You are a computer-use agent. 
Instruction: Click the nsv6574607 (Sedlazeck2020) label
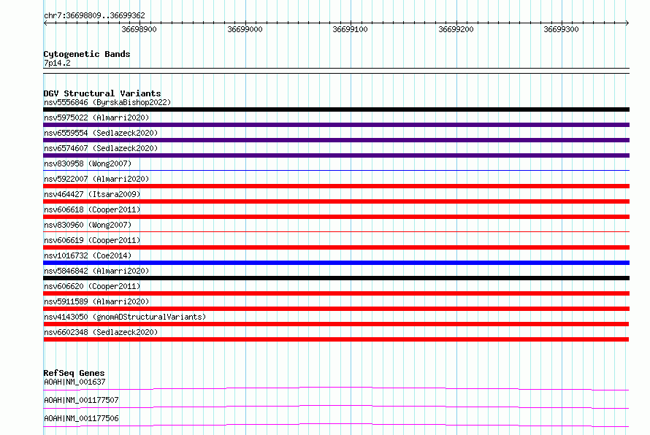pos(101,148)
